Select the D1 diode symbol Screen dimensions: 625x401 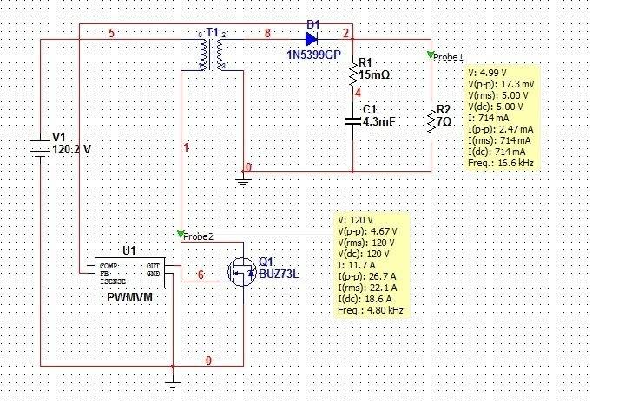click(x=312, y=39)
